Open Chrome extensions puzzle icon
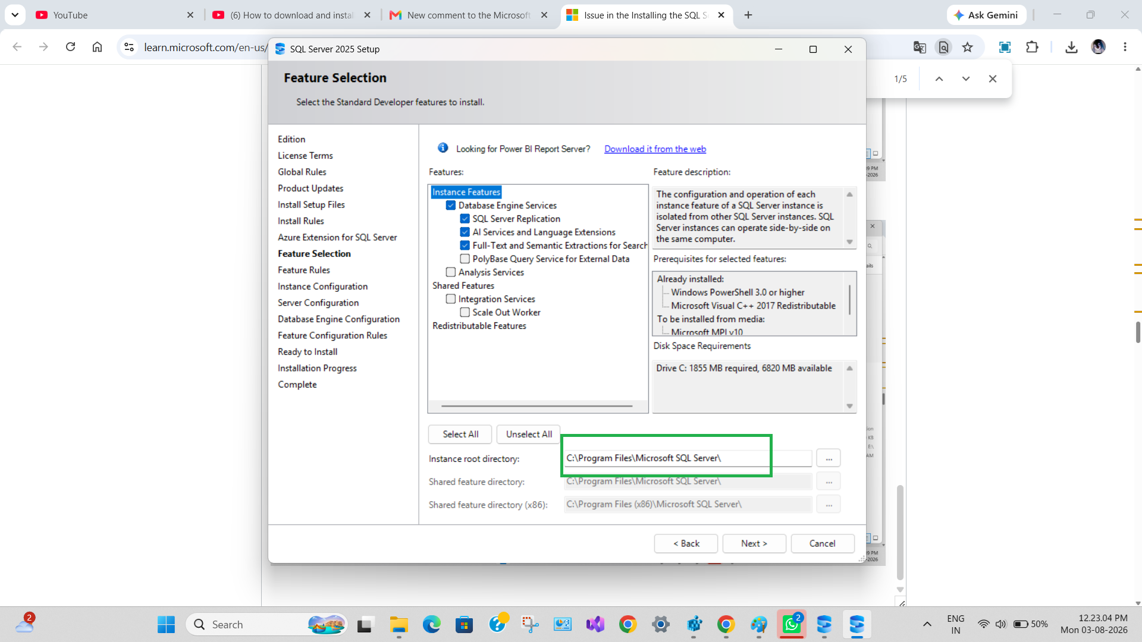This screenshot has width=1142, height=642. coord(1032,47)
